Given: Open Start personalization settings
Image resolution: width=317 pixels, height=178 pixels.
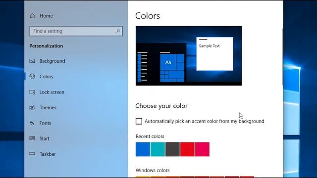Looking at the screenshot, I should (x=44, y=138).
